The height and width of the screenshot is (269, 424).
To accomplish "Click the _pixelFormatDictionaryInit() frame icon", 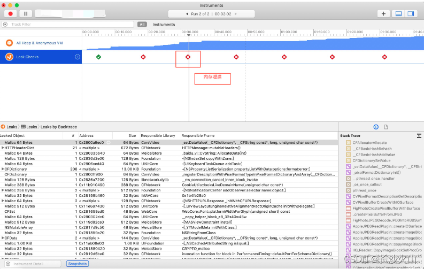I will 348,173.
